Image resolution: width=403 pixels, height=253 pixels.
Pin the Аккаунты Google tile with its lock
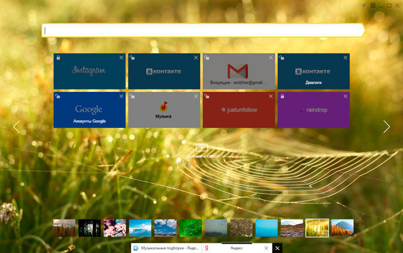click(x=57, y=96)
